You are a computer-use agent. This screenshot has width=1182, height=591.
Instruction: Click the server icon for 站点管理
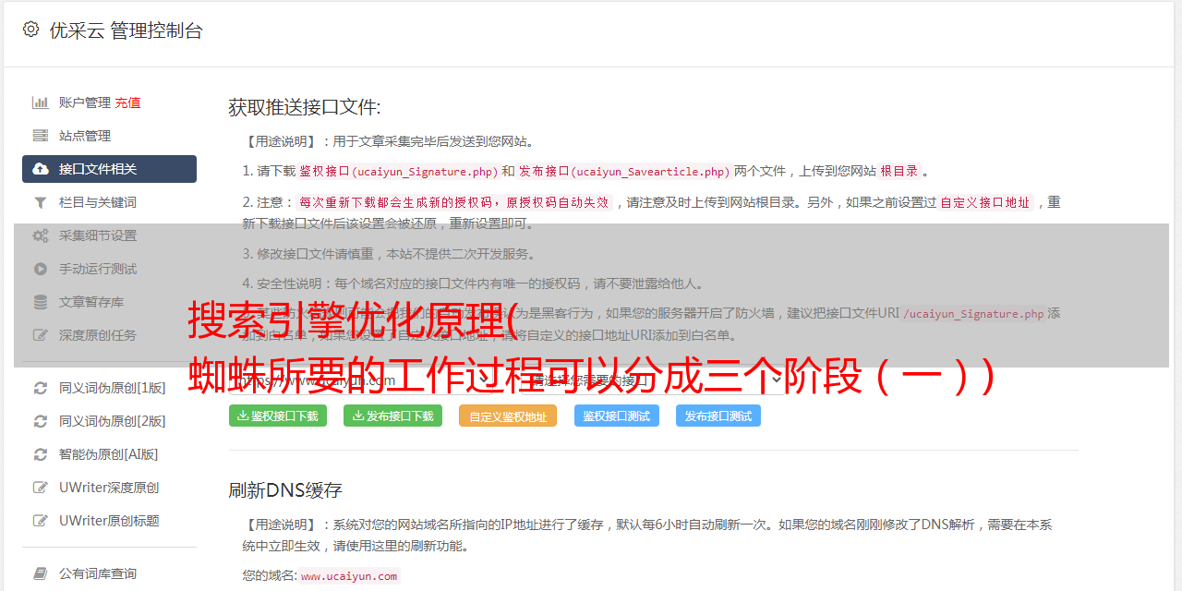pos(41,136)
